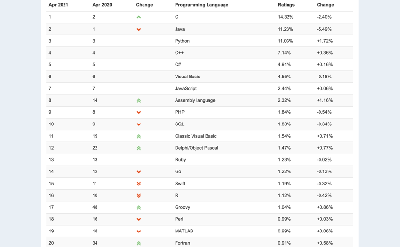Click the double down arrow beside Swift
This screenshot has width=400, height=247.
[x=139, y=184]
